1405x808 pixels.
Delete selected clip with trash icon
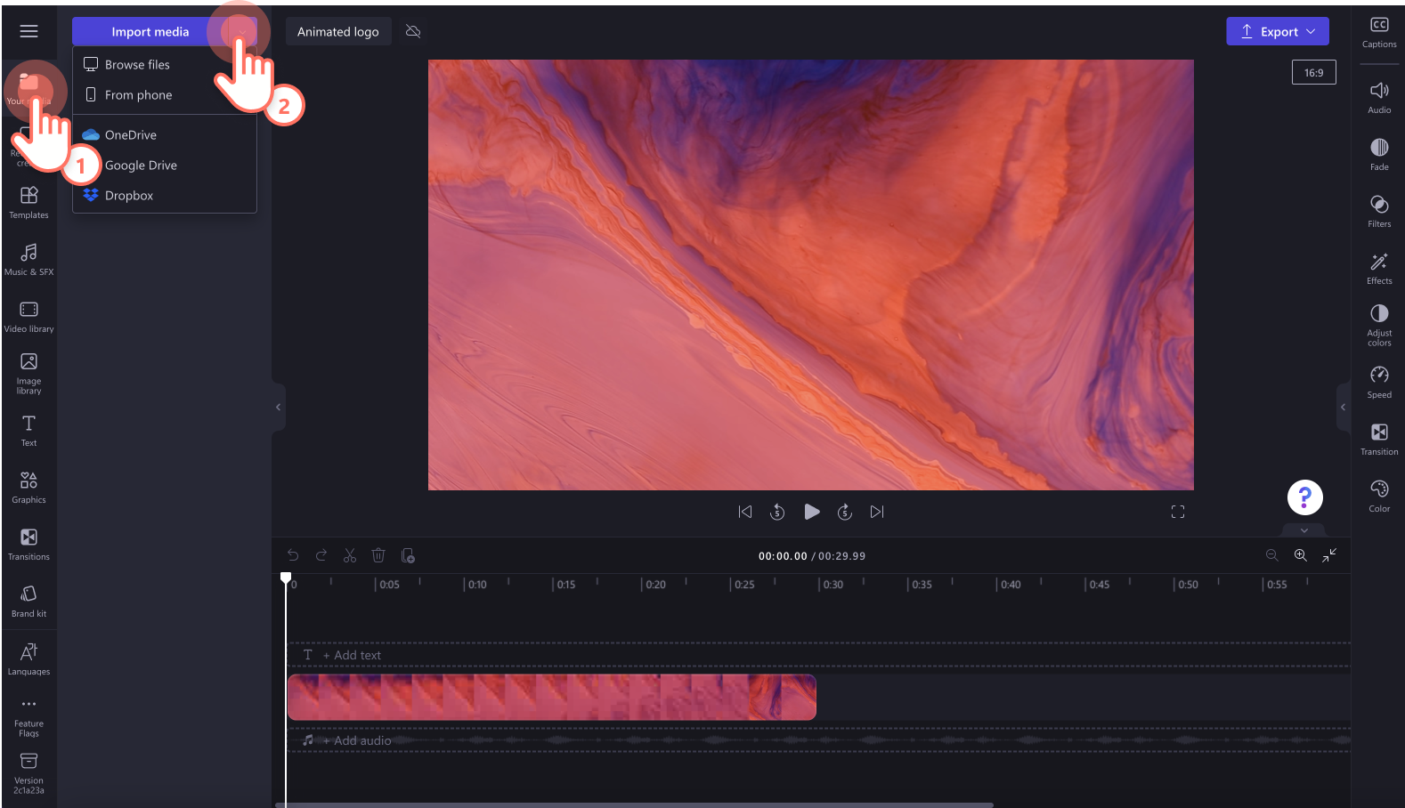[x=378, y=555]
